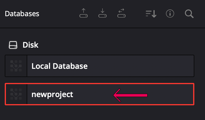Click empty panel area below newproject
The image size is (205, 120).
click(102, 113)
